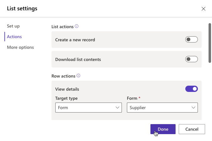
Task: Open the More options tab
Action: (x=20, y=47)
